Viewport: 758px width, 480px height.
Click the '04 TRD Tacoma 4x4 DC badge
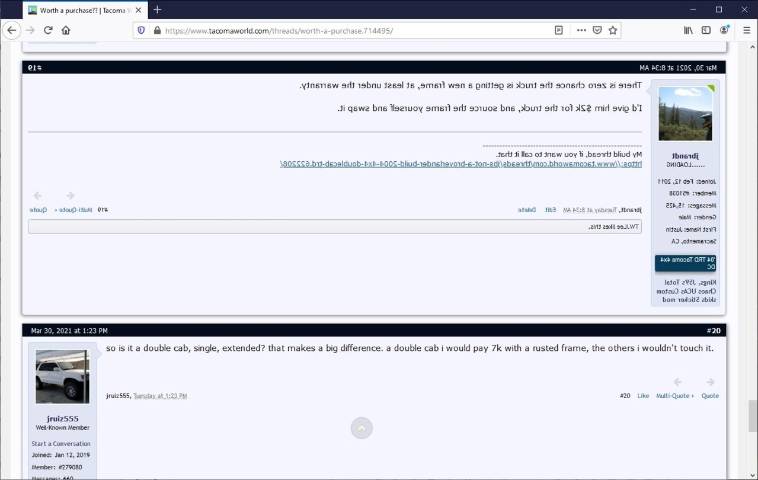click(686, 263)
